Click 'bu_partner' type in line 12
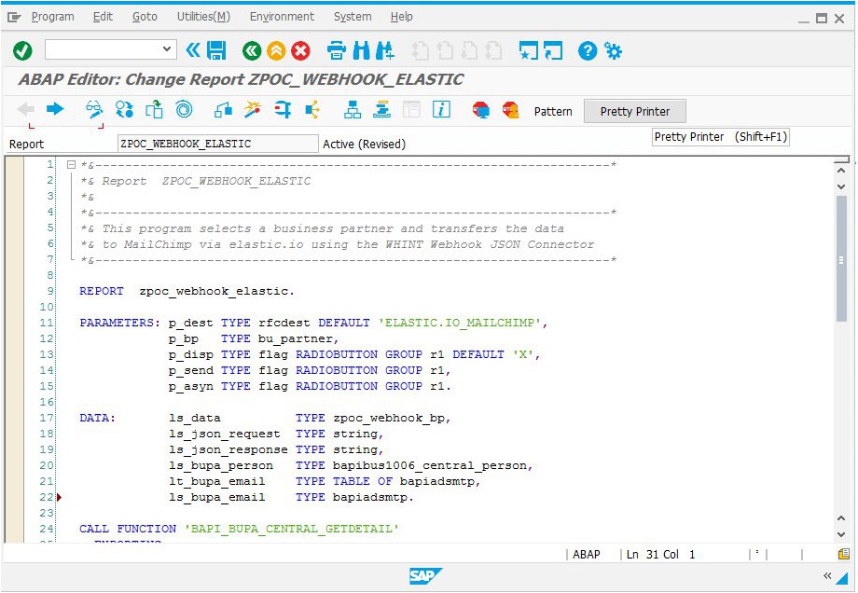Screen dimensions: 858x593 tap(296, 338)
